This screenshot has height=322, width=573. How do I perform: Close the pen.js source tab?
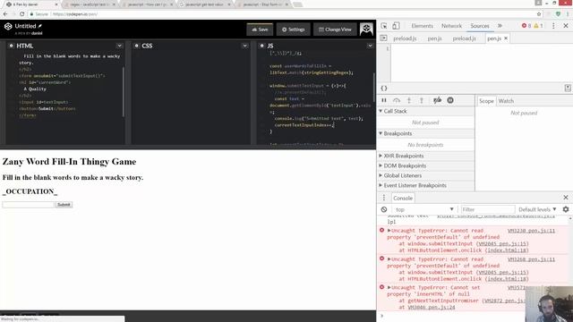point(506,38)
